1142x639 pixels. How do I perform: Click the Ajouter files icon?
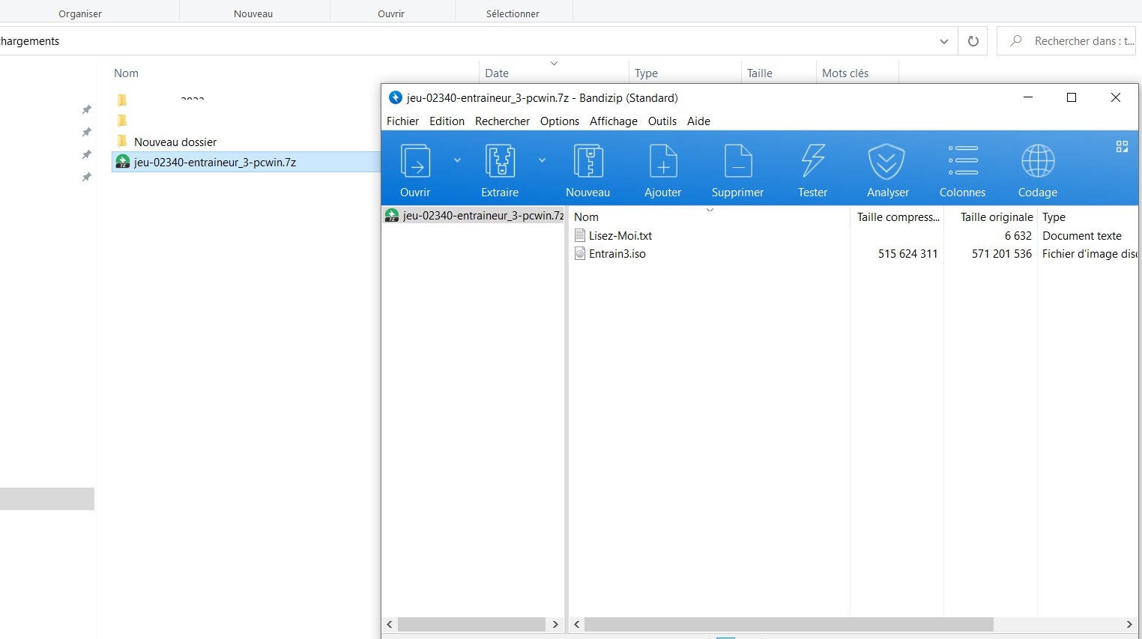[663, 161]
